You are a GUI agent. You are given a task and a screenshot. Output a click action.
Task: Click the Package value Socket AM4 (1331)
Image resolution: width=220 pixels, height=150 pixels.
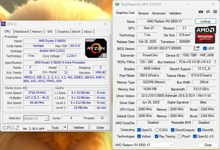[x=52, y=51]
